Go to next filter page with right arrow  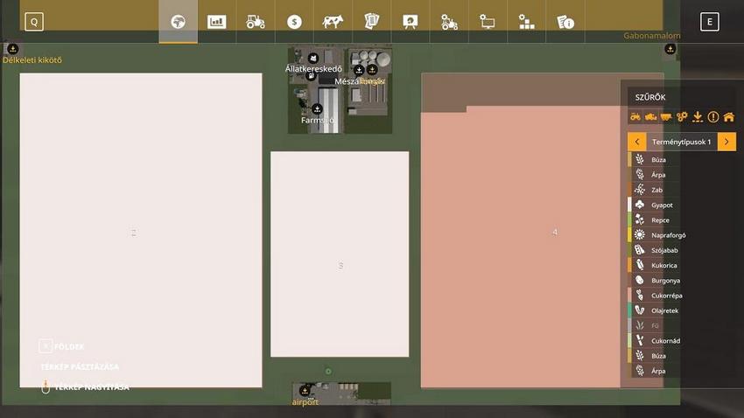coord(726,142)
